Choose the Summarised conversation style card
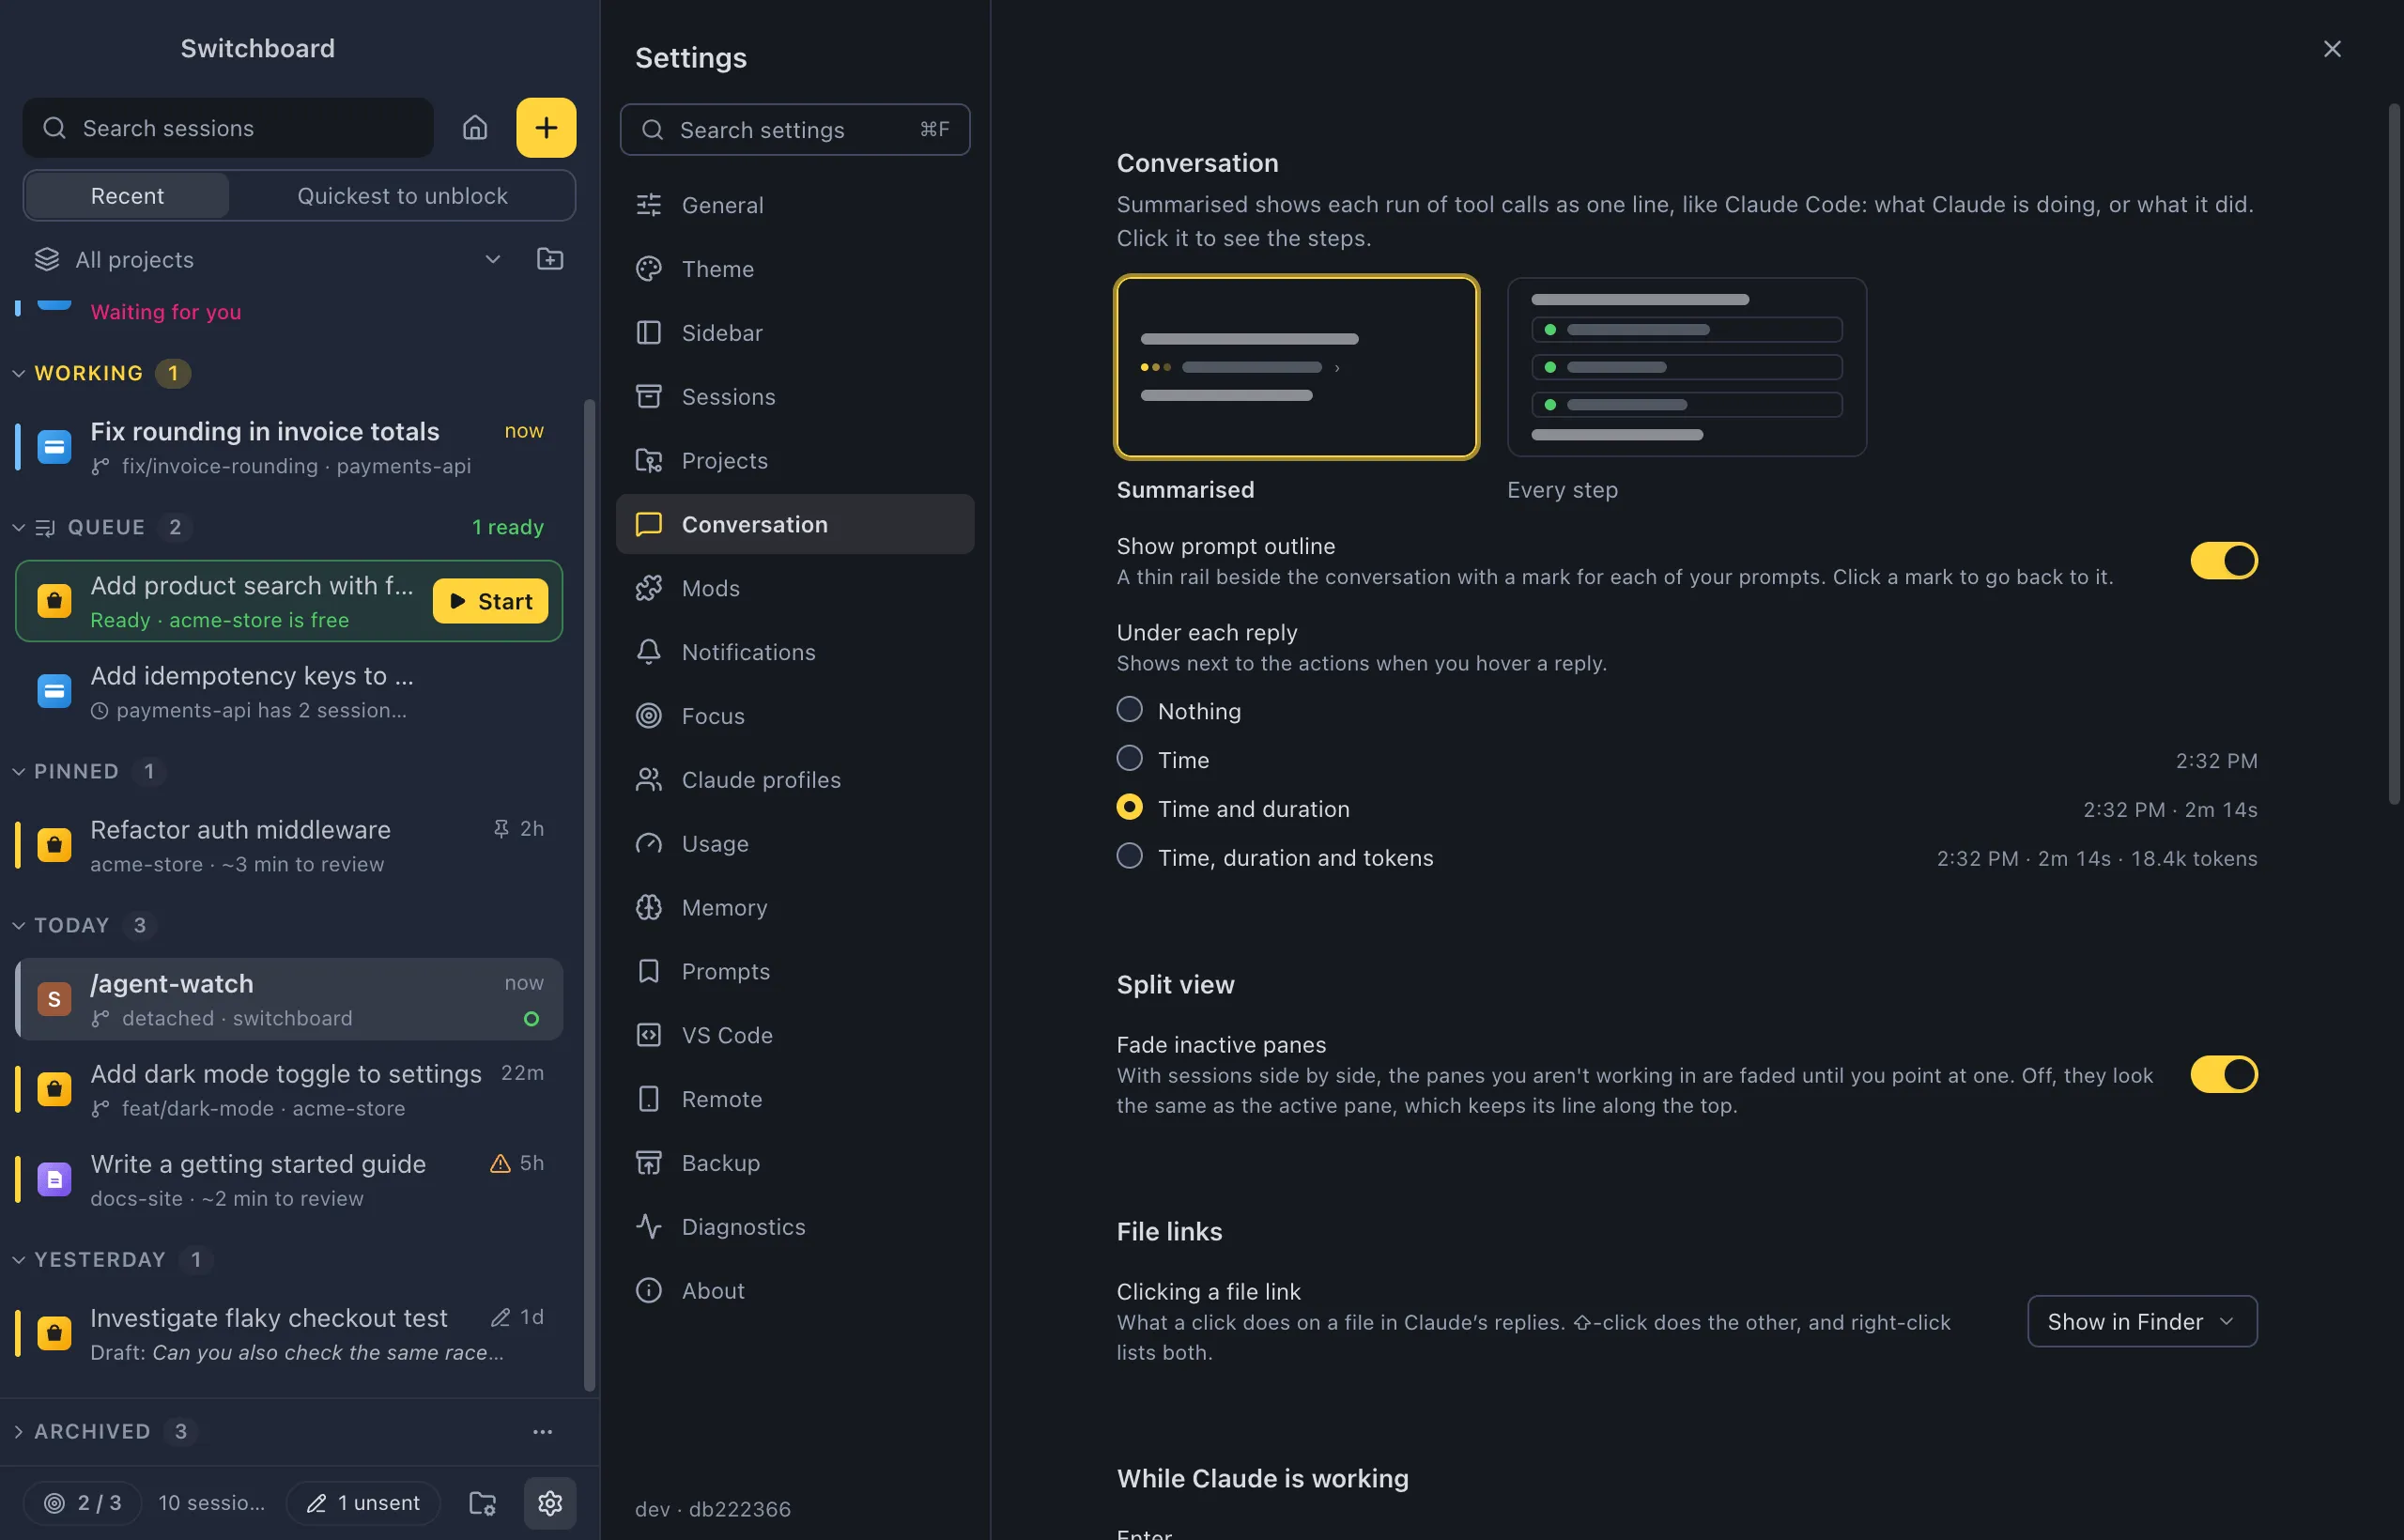This screenshot has width=2404, height=1540. click(x=1297, y=367)
